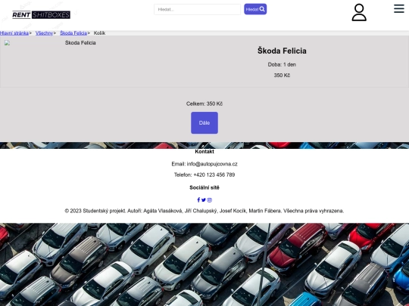The image size is (409, 306).
Task: Click the Rent Shitboxes logo
Action: [x=41, y=15]
